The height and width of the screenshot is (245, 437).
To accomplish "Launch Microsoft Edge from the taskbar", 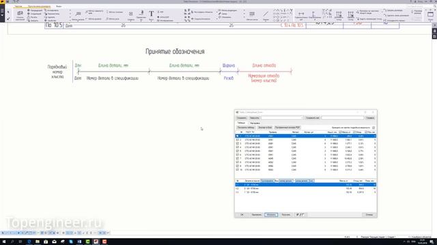I will click(29, 242).
